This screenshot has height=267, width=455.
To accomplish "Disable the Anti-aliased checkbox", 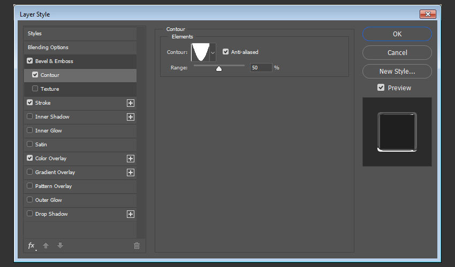I will 226,52.
